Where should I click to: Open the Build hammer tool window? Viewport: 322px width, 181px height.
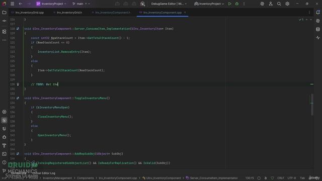[x=4, y=145]
